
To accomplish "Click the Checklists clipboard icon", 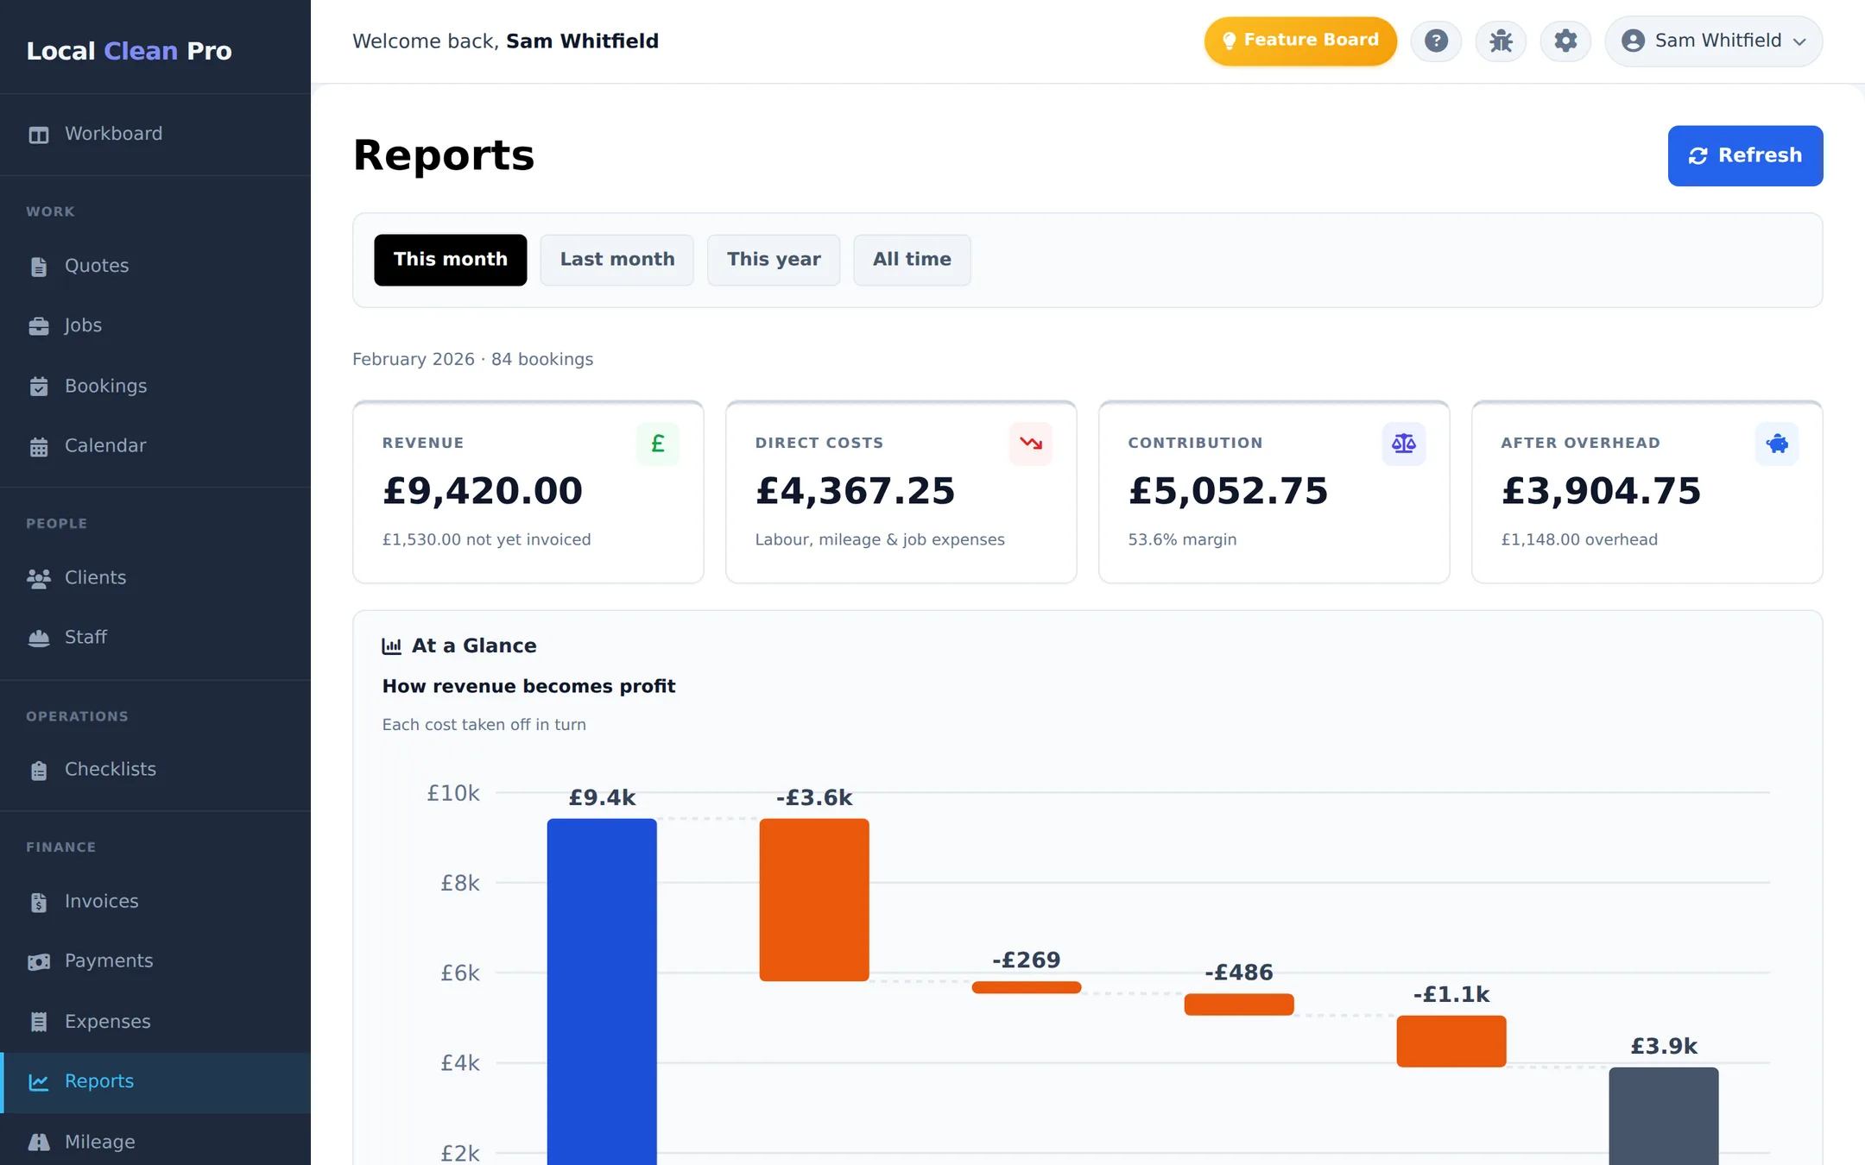I will coord(39,770).
